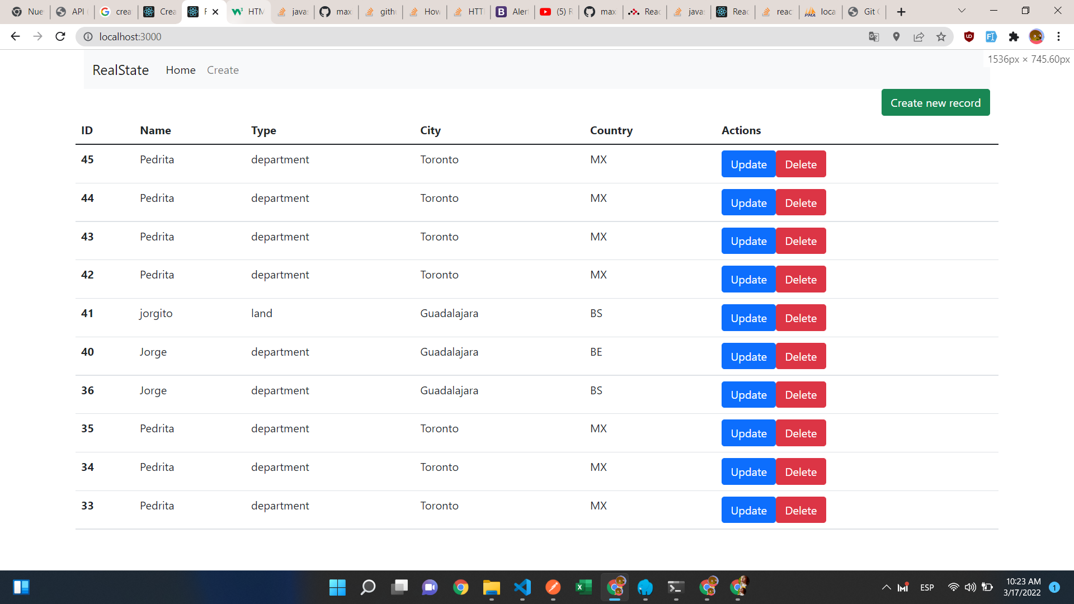Open the Chrome extensions puzzle icon
The height and width of the screenshot is (604, 1074).
[x=1014, y=36]
